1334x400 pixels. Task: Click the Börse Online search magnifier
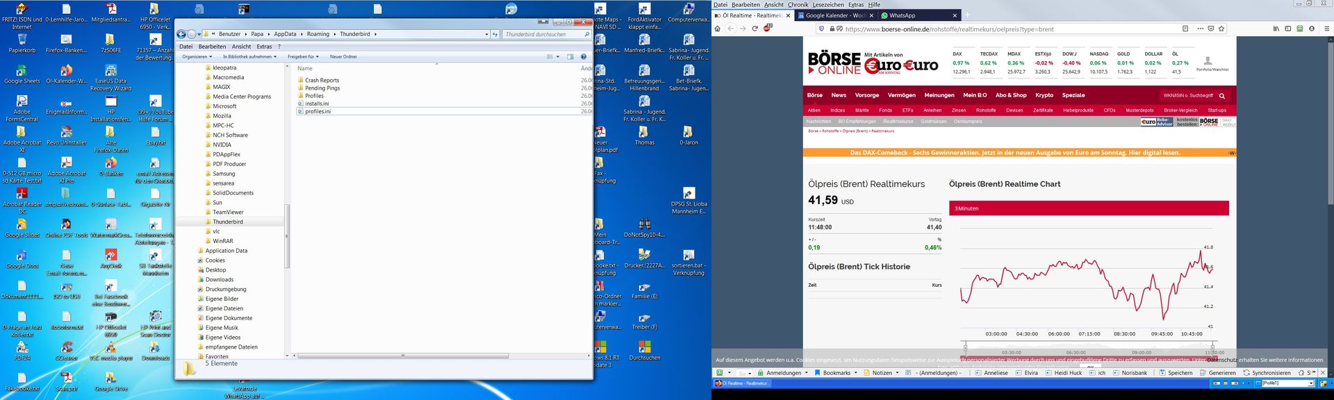coord(1222,96)
